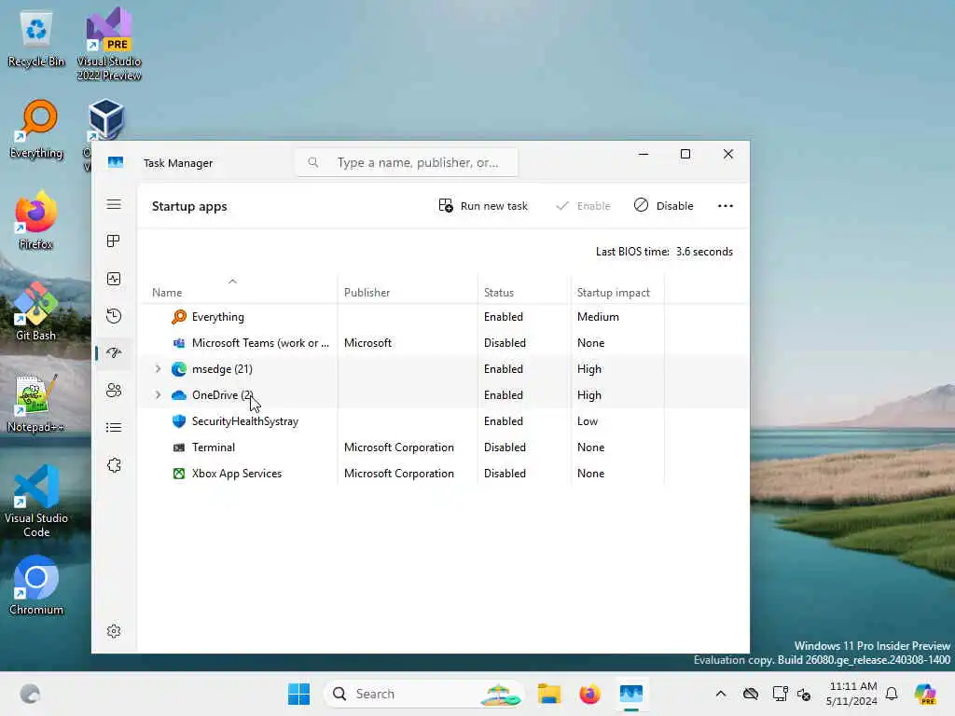Image resolution: width=955 pixels, height=716 pixels.
Task: Click the Task Manager search field
Action: pyautogui.click(x=407, y=162)
